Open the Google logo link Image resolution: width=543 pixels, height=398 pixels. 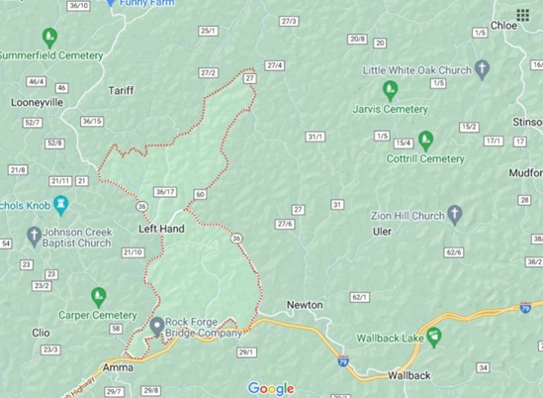pyautogui.click(x=271, y=389)
